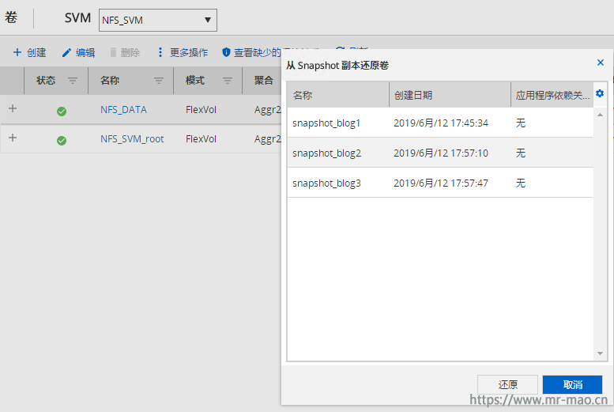
Task: Click the 应用程序依赖关 column header
Action: tap(552, 95)
